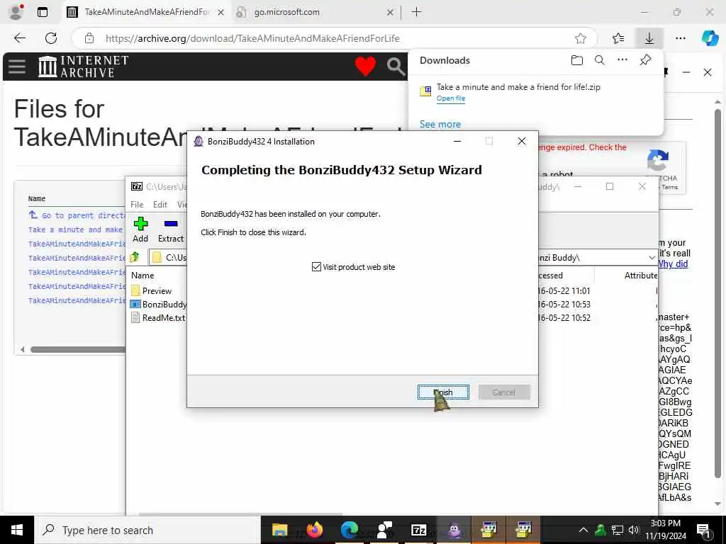This screenshot has height=544, width=726.
Task: Click the Internet Archive search icon
Action: (396, 67)
